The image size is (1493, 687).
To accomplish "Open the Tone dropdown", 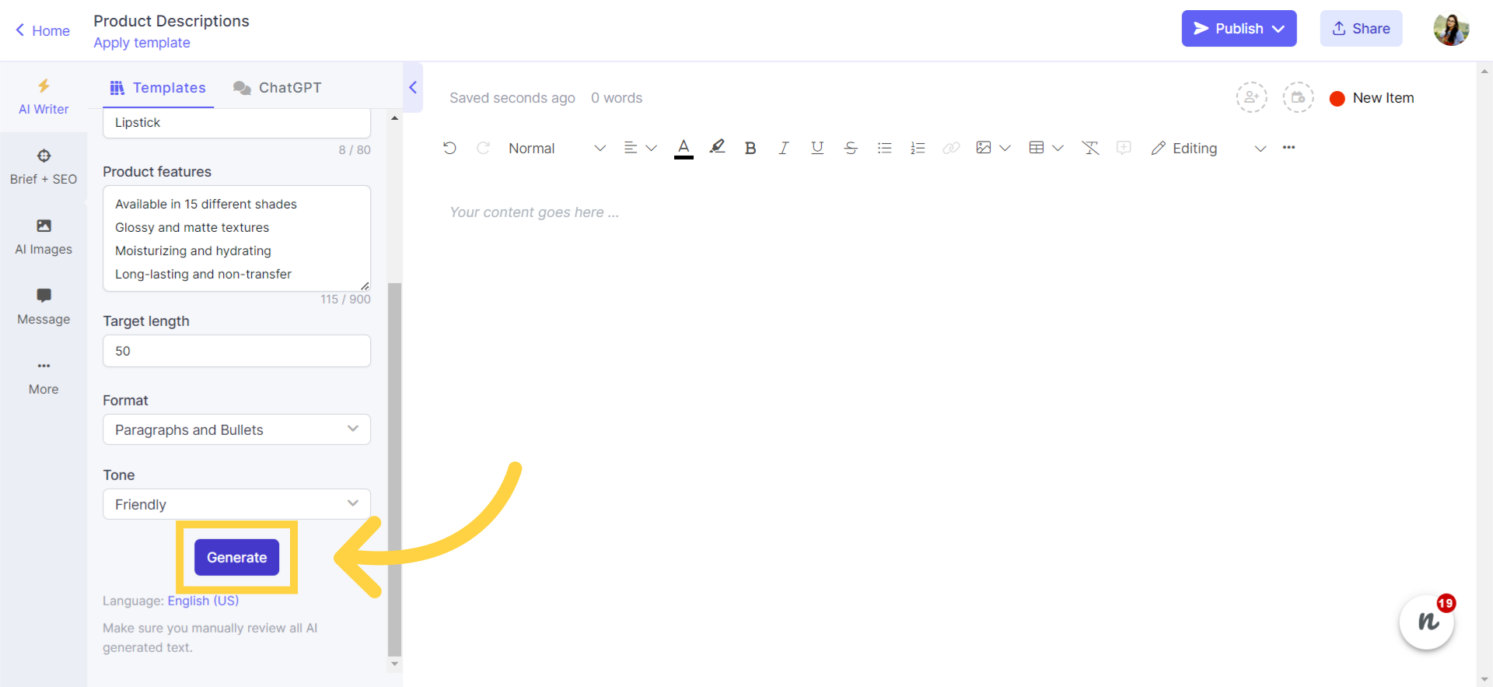I will click(x=236, y=504).
